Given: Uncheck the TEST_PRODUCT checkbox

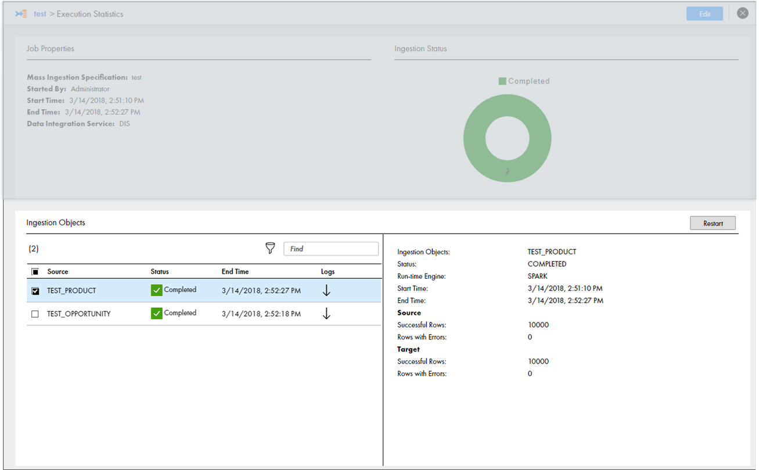Looking at the screenshot, I should tap(35, 291).
